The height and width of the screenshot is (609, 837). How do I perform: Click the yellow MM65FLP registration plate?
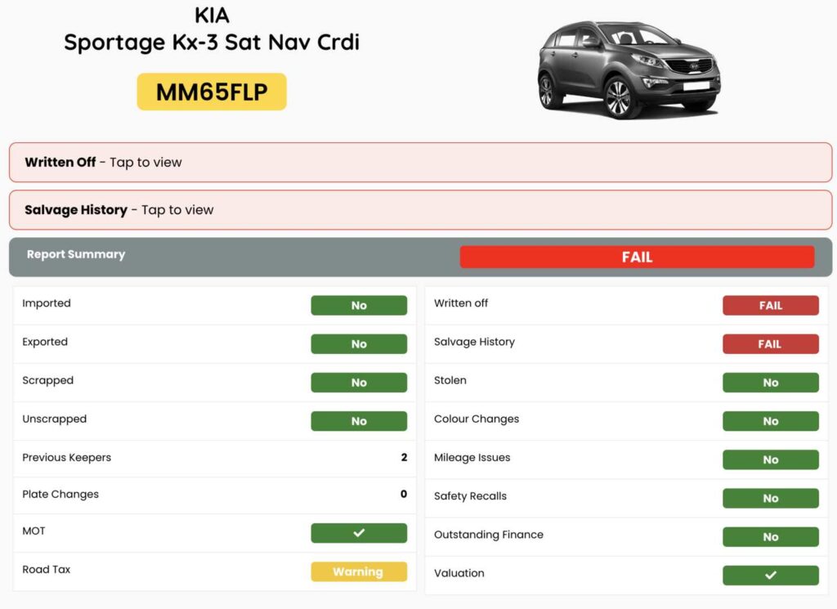click(x=211, y=92)
